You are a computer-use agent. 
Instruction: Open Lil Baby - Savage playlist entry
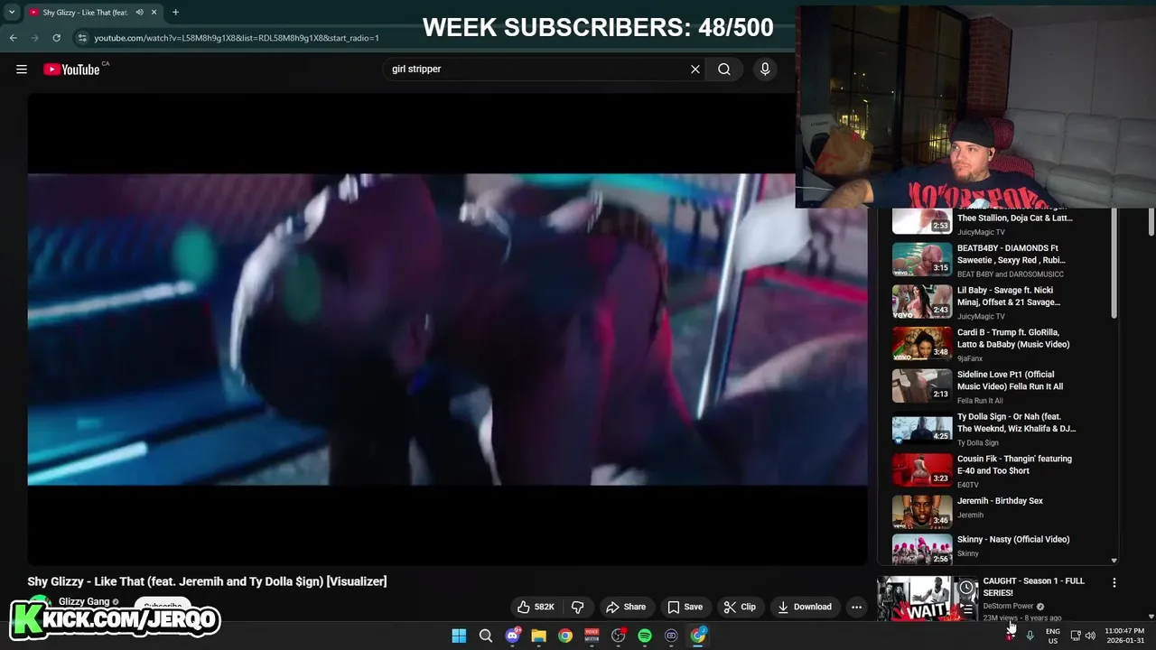point(984,302)
